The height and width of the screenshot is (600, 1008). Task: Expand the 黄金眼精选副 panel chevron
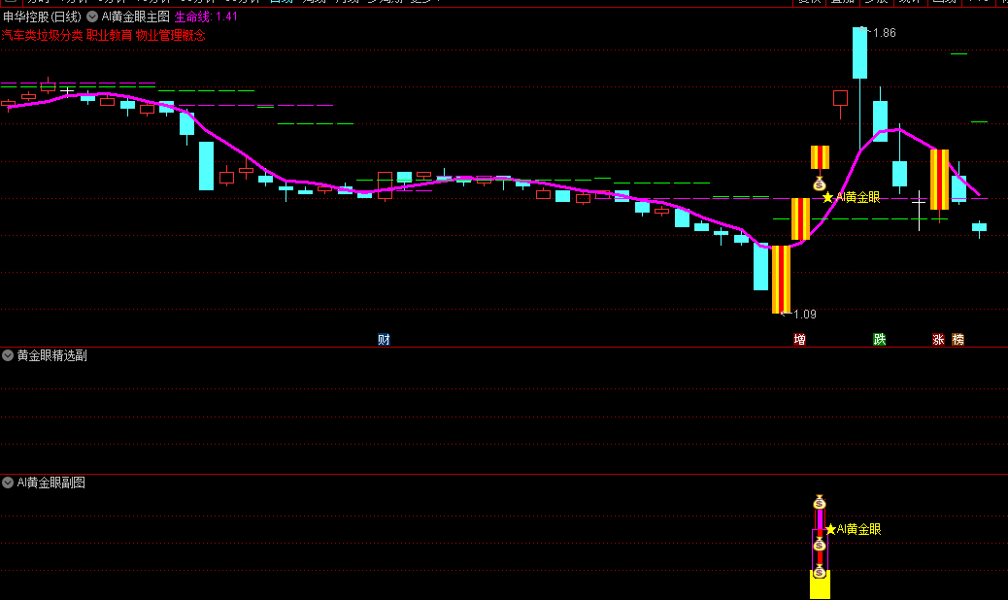8,355
